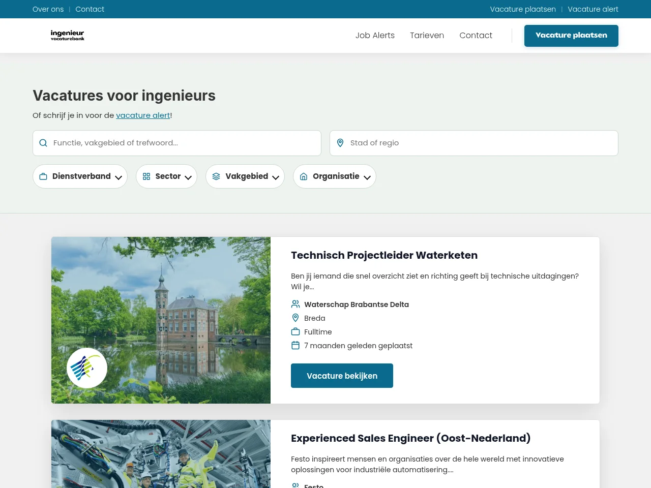
Task: Open the factory photo of Sales Engineer vacancy
Action: [x=161, y=454]
